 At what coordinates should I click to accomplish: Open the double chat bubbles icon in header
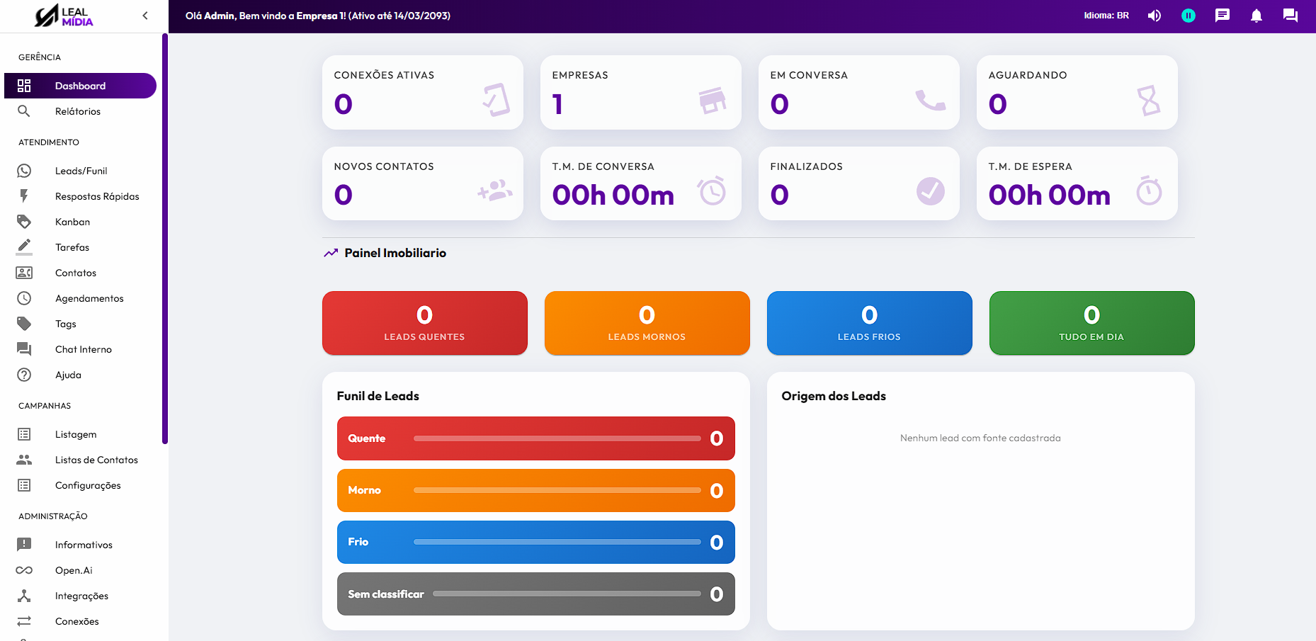[x=1290, y=16]
